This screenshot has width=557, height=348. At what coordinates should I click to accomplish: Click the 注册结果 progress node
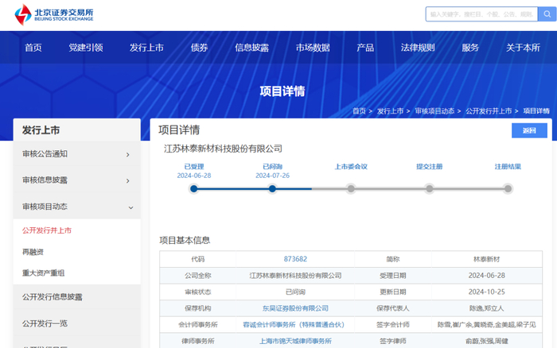pos(508,189)
